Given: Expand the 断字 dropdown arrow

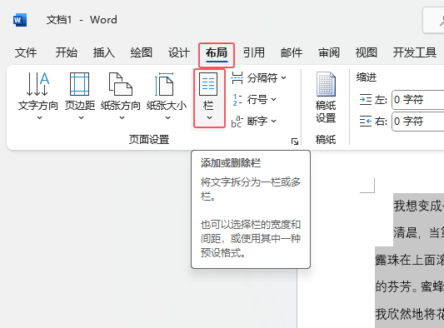Looking at the screenshot, I should (273, 122).
